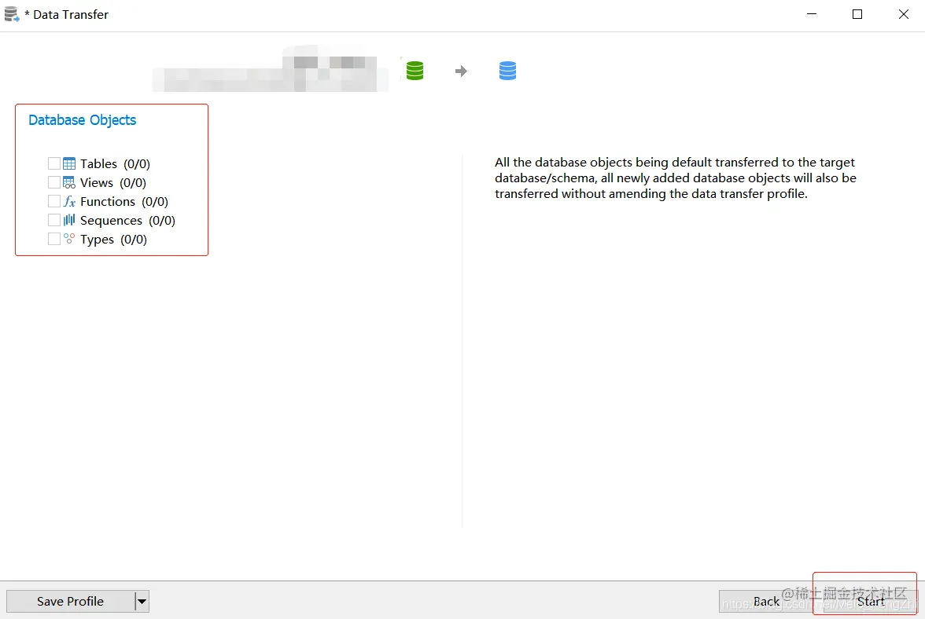Open the Save Profile dropdown arrow
Screen dimensions: 925x619
(142, 602)
